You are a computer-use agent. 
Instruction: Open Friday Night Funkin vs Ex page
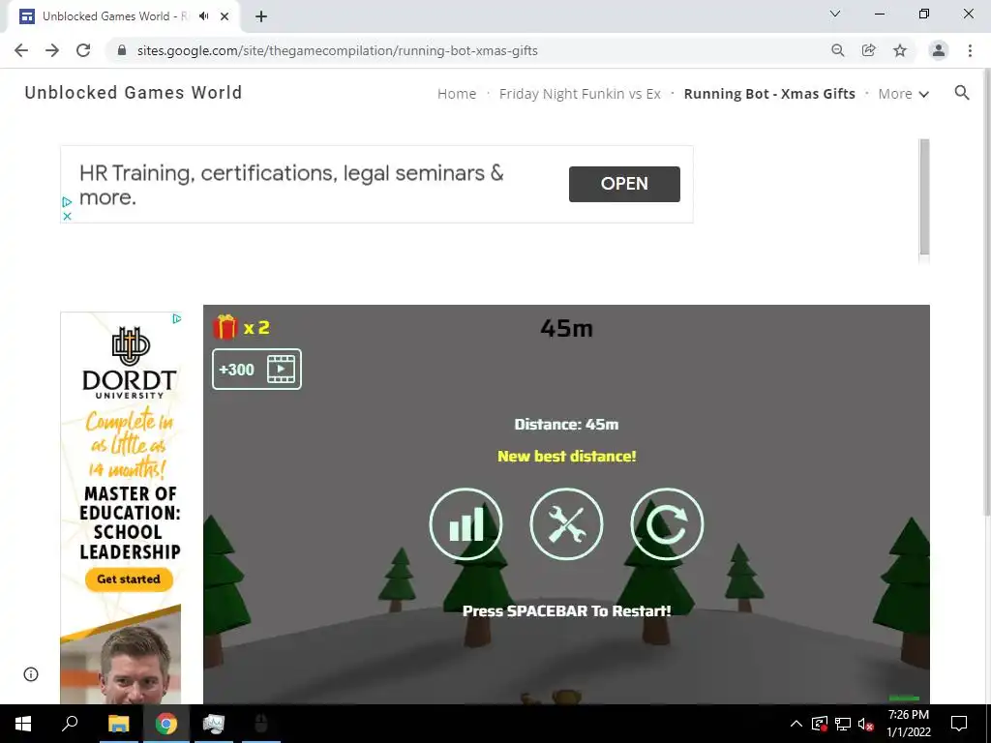click(x=580, y=94)
